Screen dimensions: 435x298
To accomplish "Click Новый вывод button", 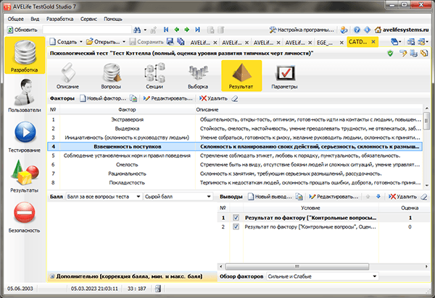I will [x=270, y=197].
